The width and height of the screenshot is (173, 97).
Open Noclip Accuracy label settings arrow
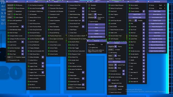[x=144, y=51]
